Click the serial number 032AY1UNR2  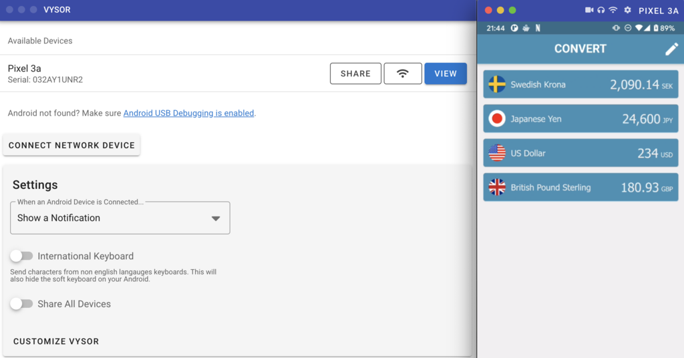click(57, 79)
